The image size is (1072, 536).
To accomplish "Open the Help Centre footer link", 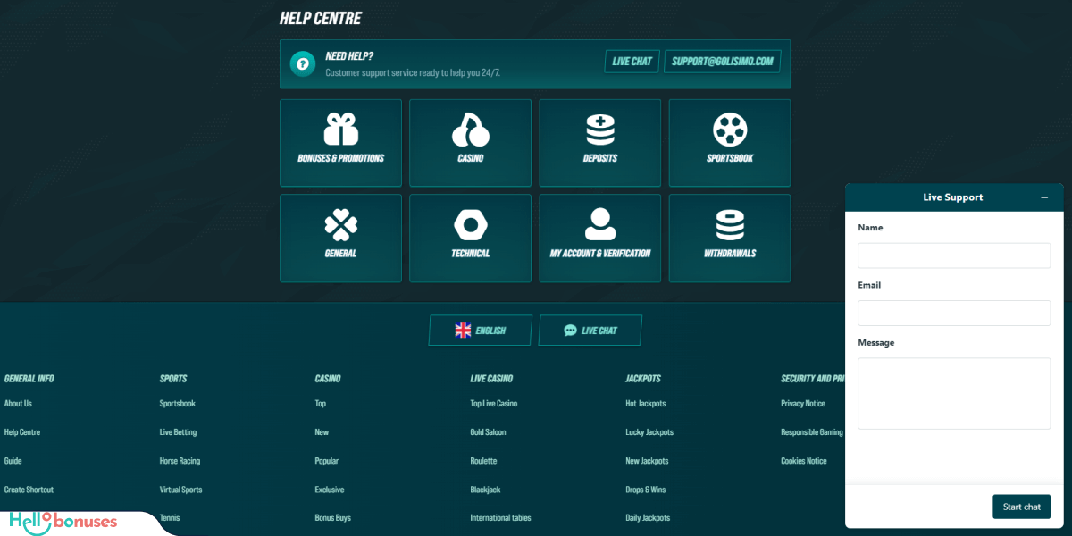I will [x=22, y=432].
